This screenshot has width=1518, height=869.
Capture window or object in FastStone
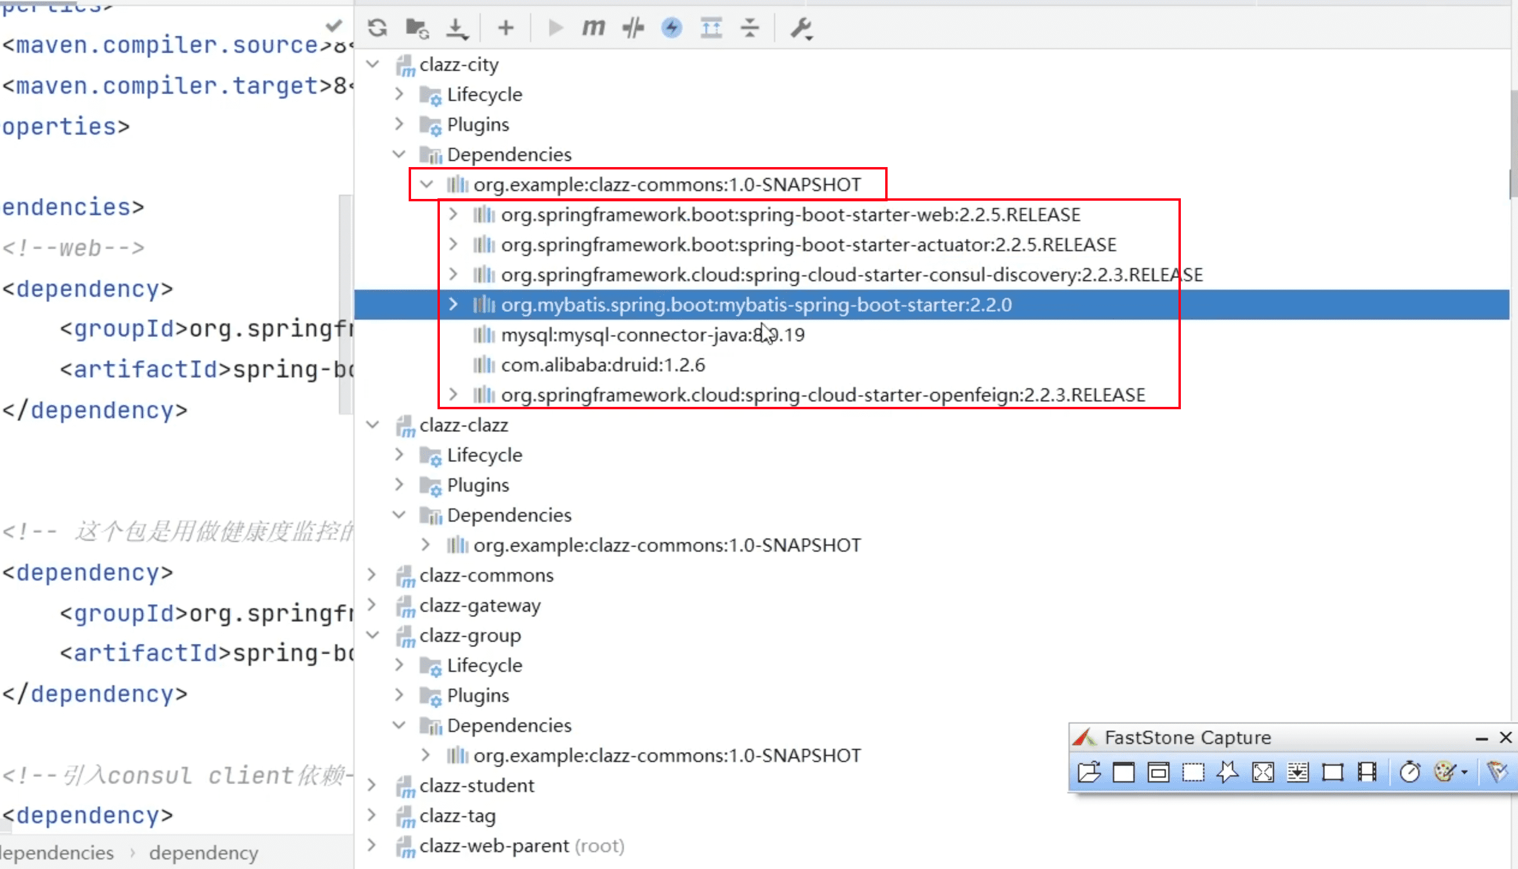1159,772
